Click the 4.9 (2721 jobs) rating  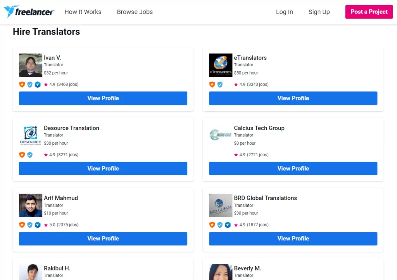click(254, 154)
